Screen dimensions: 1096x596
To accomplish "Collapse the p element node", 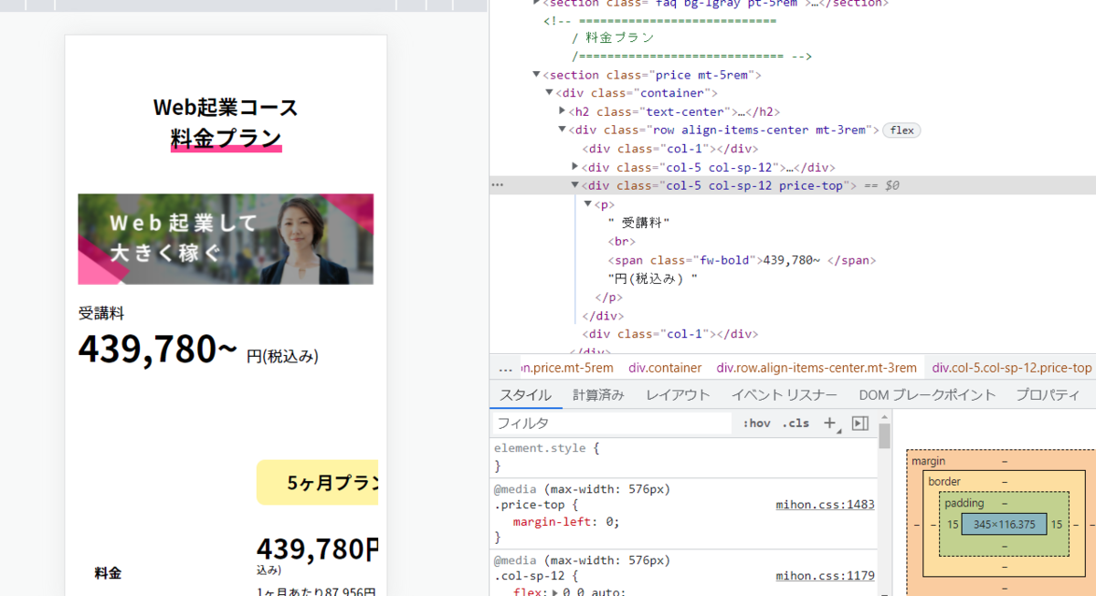I will point(588,204).
